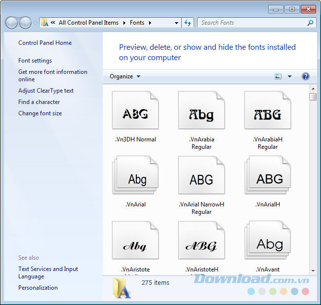Image resolution: width=321 pixels, height=305 pixels.
Task: Select the .VnArial NarrowH Regular icon
Action: point(201,175)
